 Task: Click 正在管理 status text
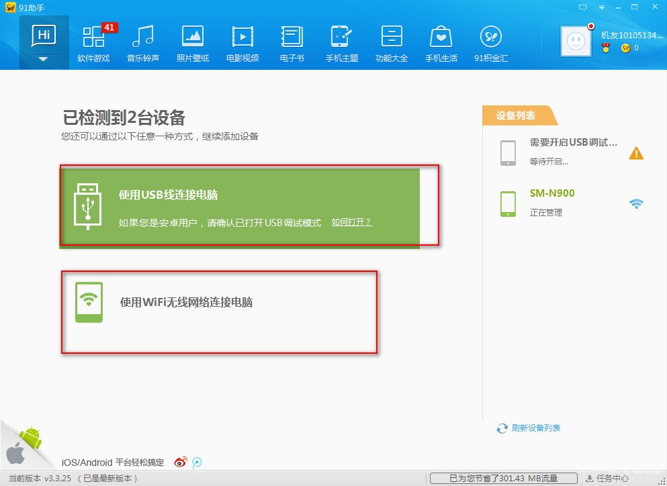(546, 213)
